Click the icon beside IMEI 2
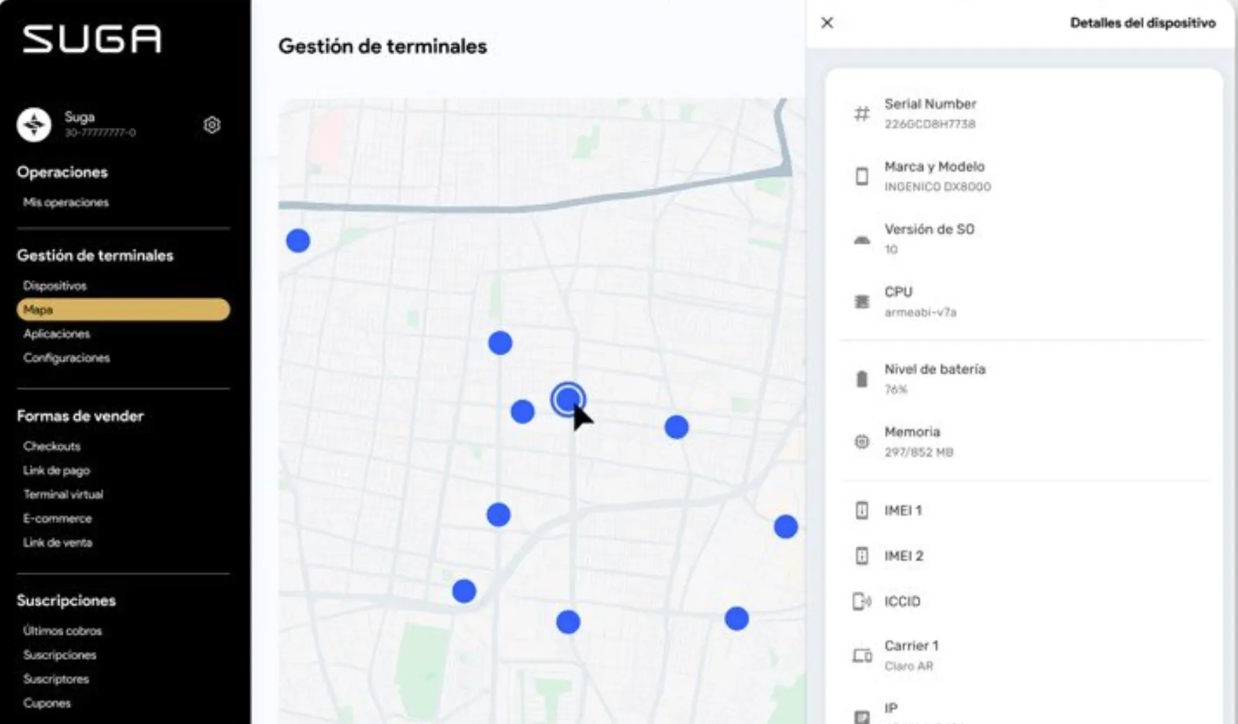 tap(862, 556)
